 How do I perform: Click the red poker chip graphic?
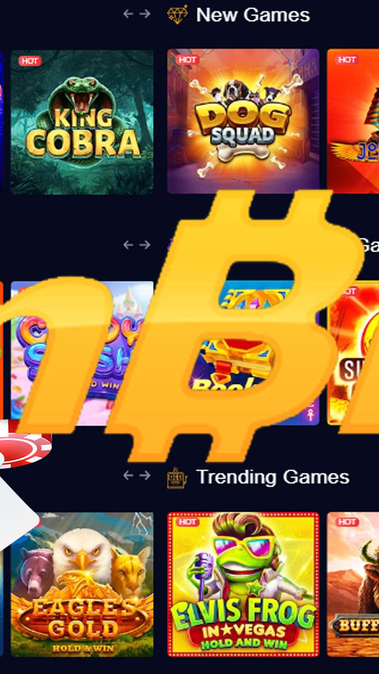pos(25,444)
